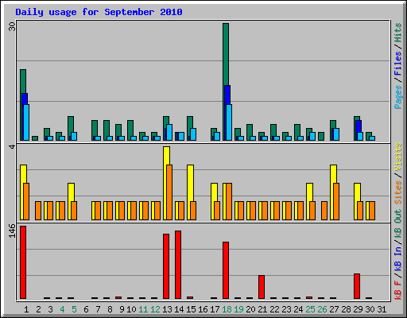Select the x-axis day label "8"
Viewport: 407px width, 318px height.
(x=110, y=309)
